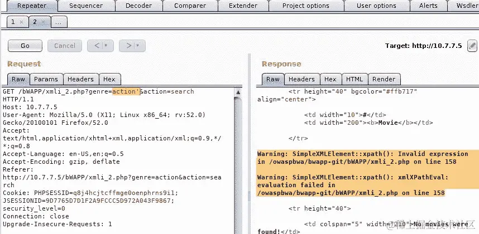Click the request scrollbar up arrow
The height and width of the screenshot is (234, 479).
238,92
